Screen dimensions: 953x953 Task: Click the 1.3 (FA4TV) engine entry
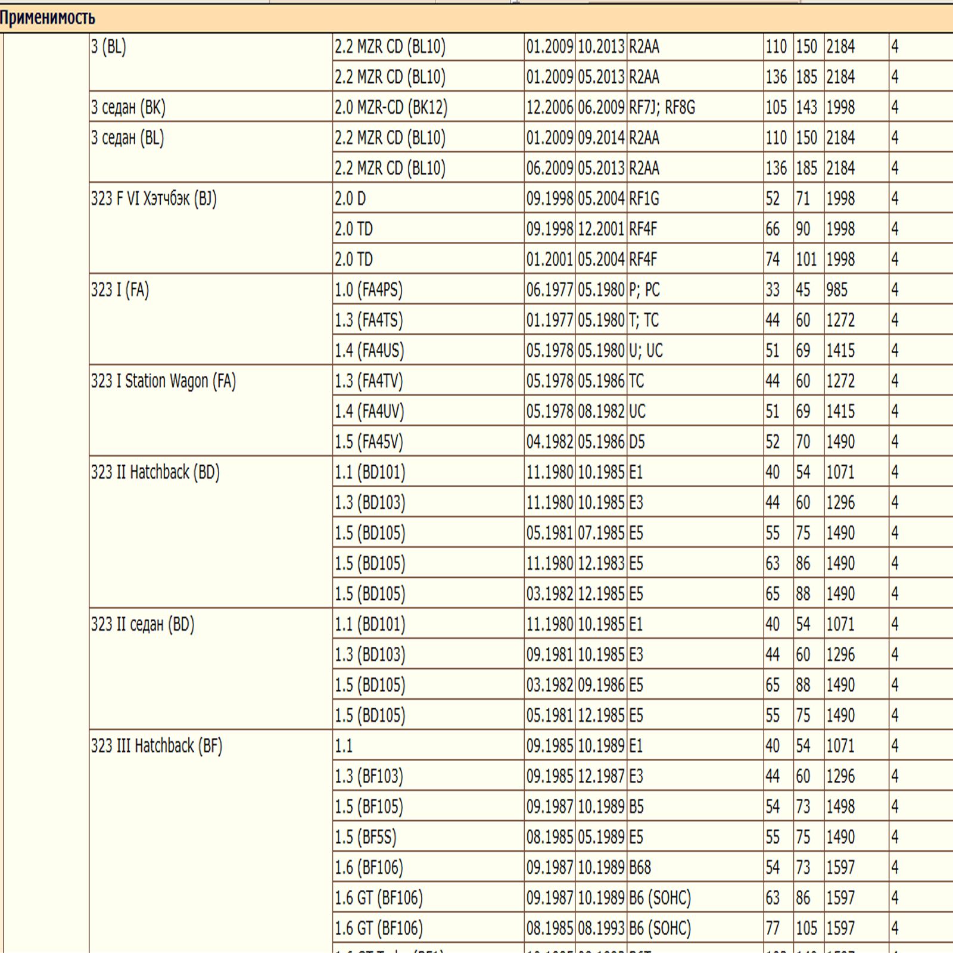pyautogui.click(x=368, y=381)
